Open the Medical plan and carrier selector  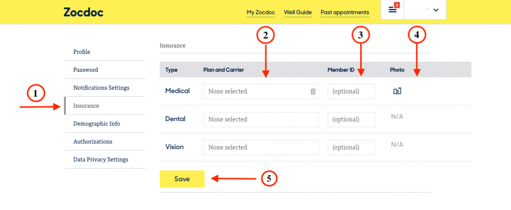pyautogui.click(x=261, y=91)
